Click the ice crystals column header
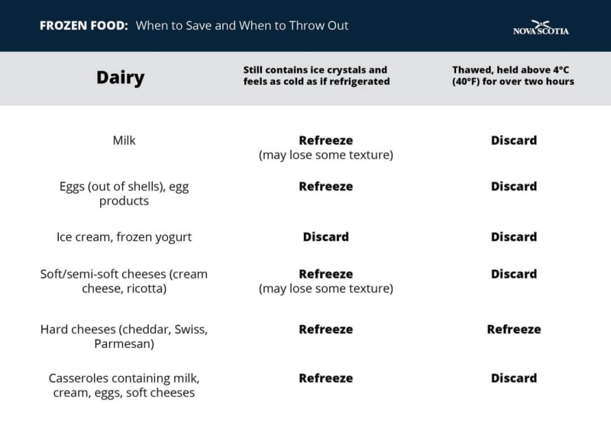 [316, 76]
